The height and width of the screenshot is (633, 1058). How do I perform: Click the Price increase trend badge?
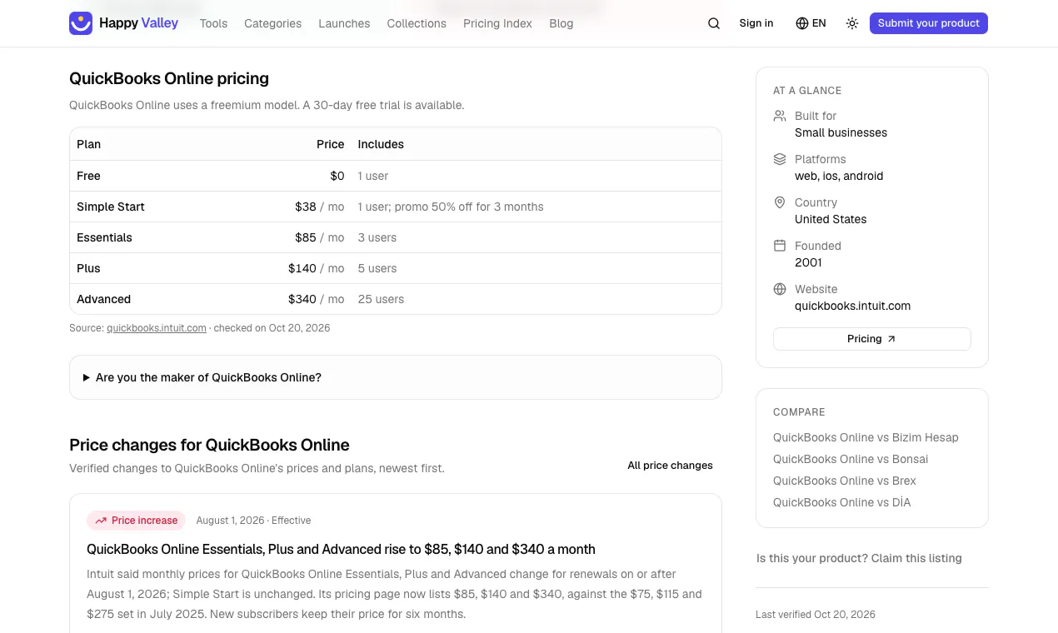136,521
